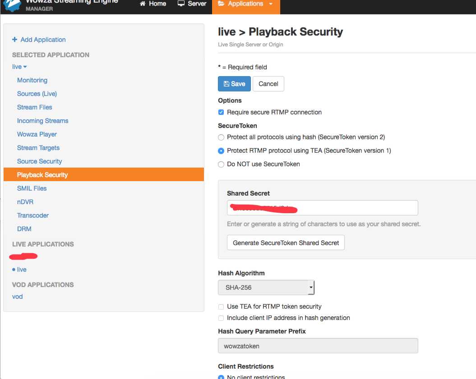Go to Home in top navigation
The width and height of the screenshot is (476, 379).
[x=153, y=4]
